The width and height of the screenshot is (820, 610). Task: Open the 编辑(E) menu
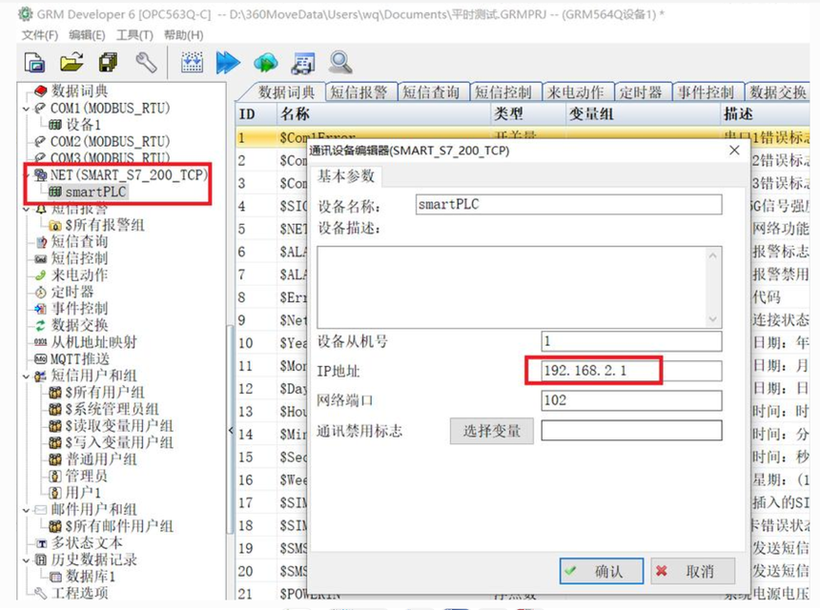click(87, 35)
